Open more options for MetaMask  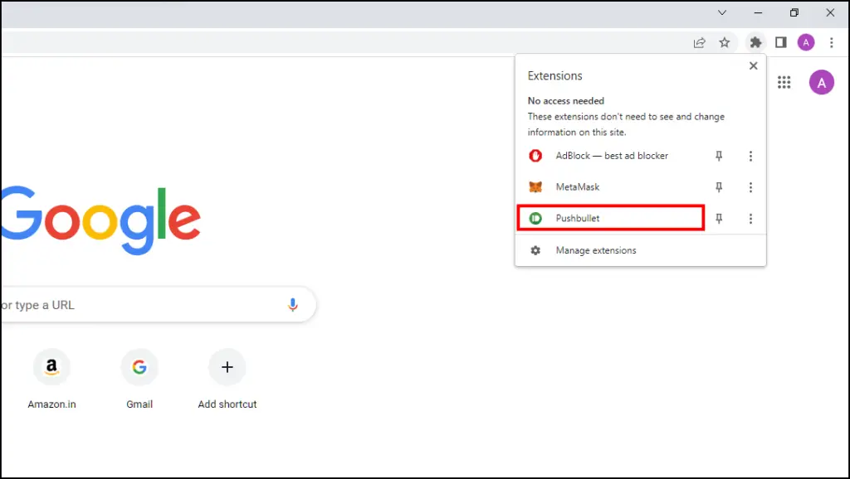click(750, 187)
